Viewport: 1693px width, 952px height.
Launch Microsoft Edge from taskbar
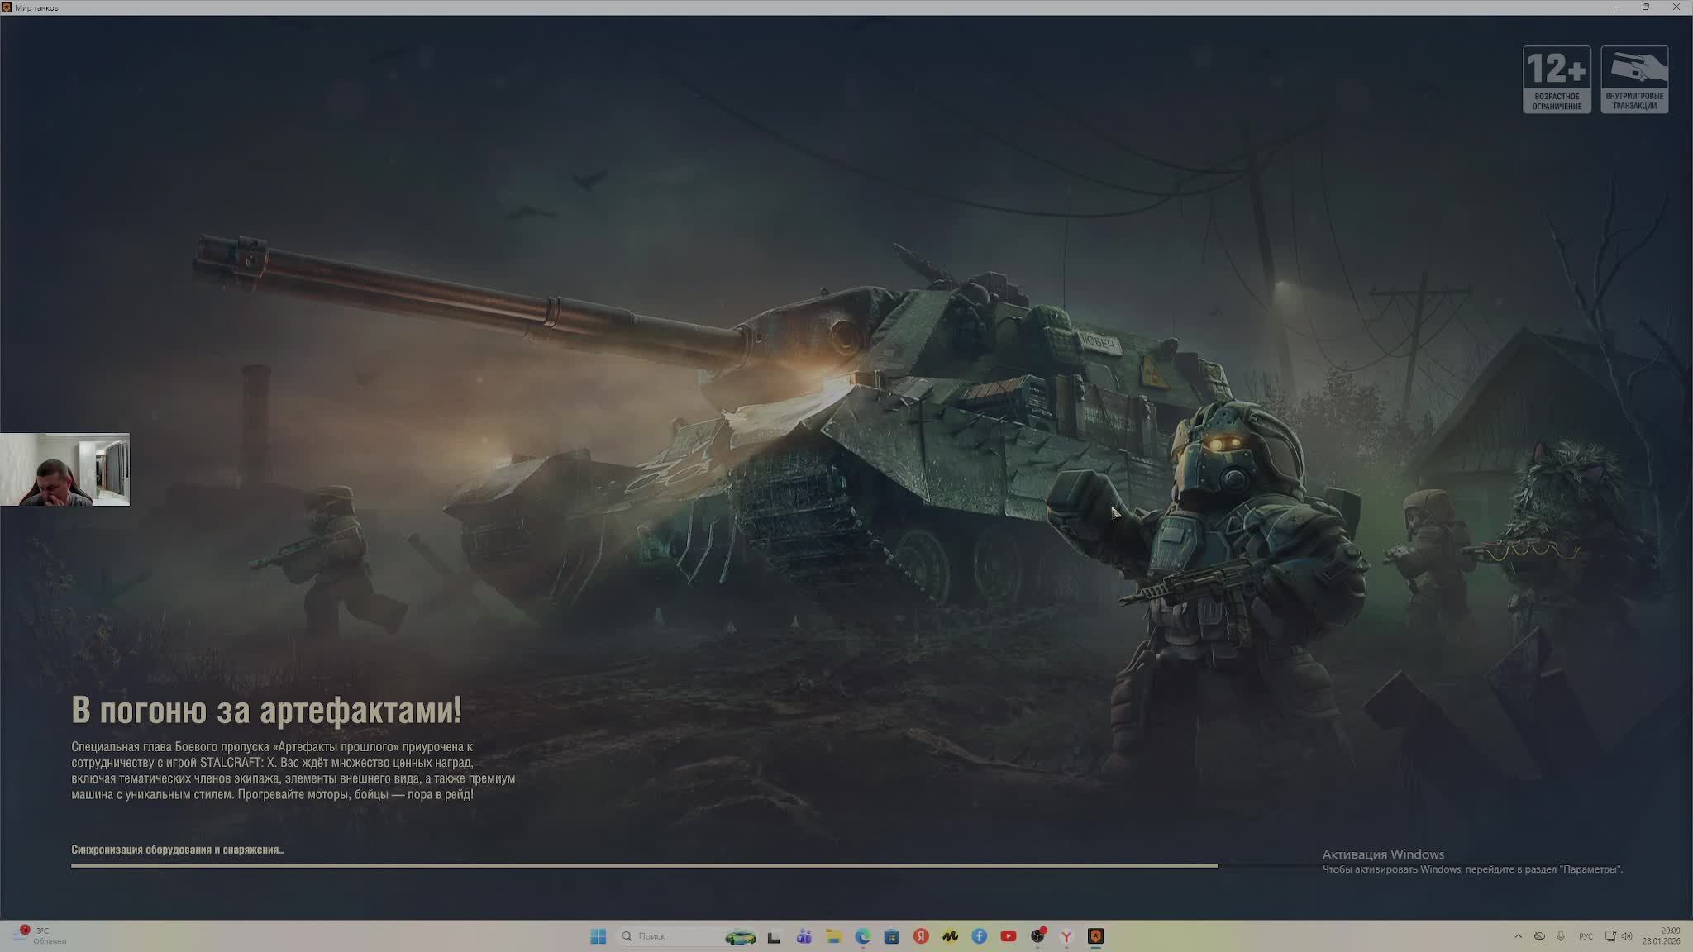[863, 936]
